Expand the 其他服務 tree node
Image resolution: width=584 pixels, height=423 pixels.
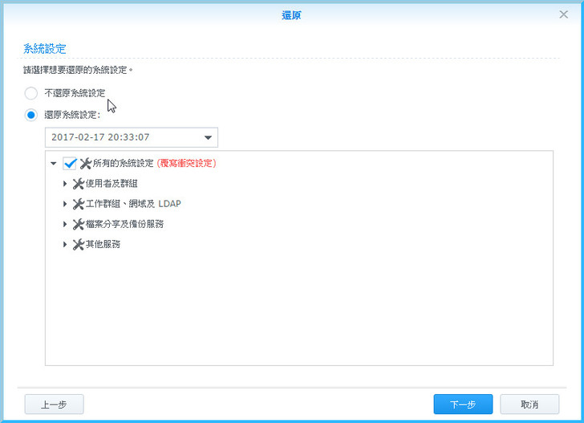pos(65,245)
